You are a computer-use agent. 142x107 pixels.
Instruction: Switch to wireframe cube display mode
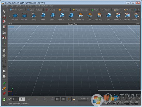pyautogui.click(x=4, y=61)
